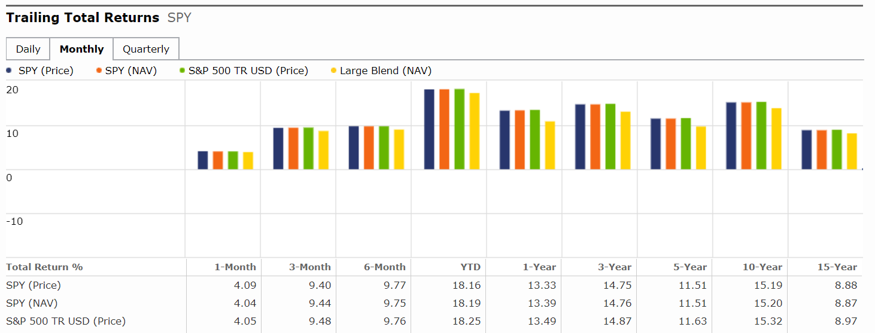This screenshot has width=875, height=333.
Task: Click the Trailing Total Returns heading
Action: point(83,18)
